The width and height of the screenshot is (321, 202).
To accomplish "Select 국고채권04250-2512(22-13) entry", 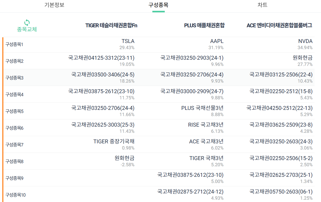I will click(279, 108).
